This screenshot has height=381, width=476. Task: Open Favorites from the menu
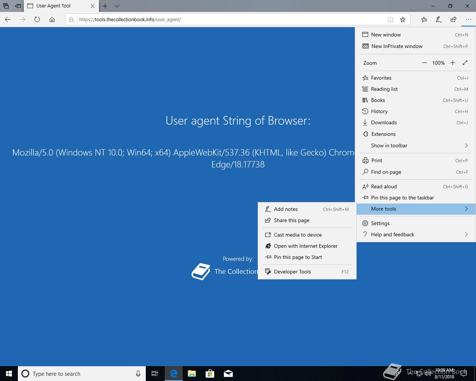[415, 78]
